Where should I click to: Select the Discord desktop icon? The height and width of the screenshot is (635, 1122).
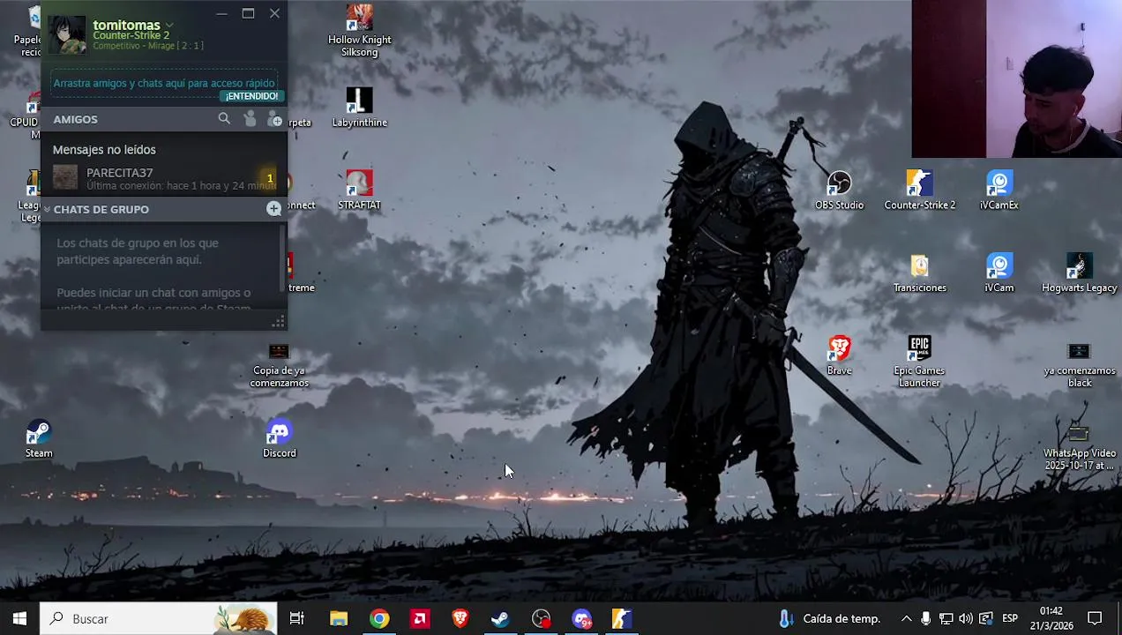point(279,438)
